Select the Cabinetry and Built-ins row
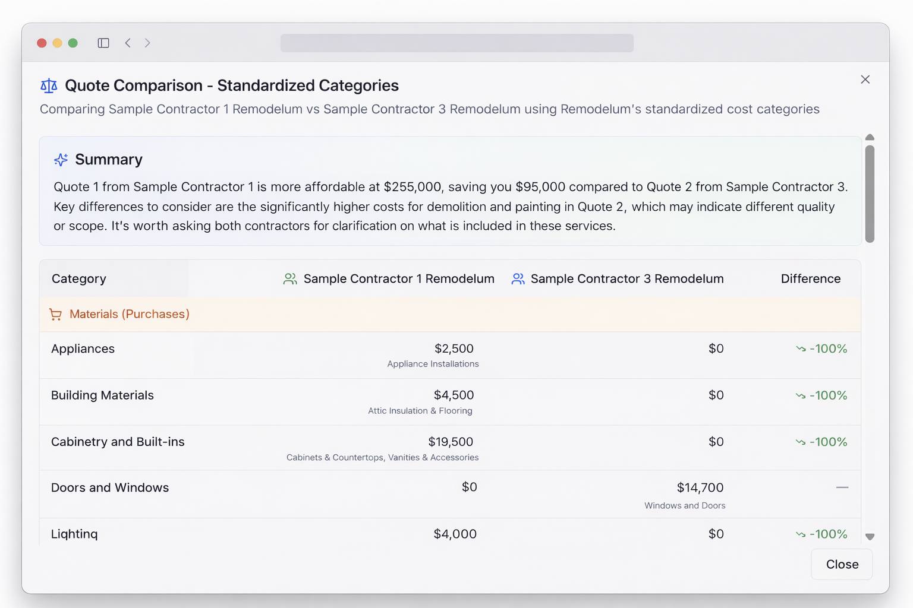913x608 pixels. [x=118, y=442]
